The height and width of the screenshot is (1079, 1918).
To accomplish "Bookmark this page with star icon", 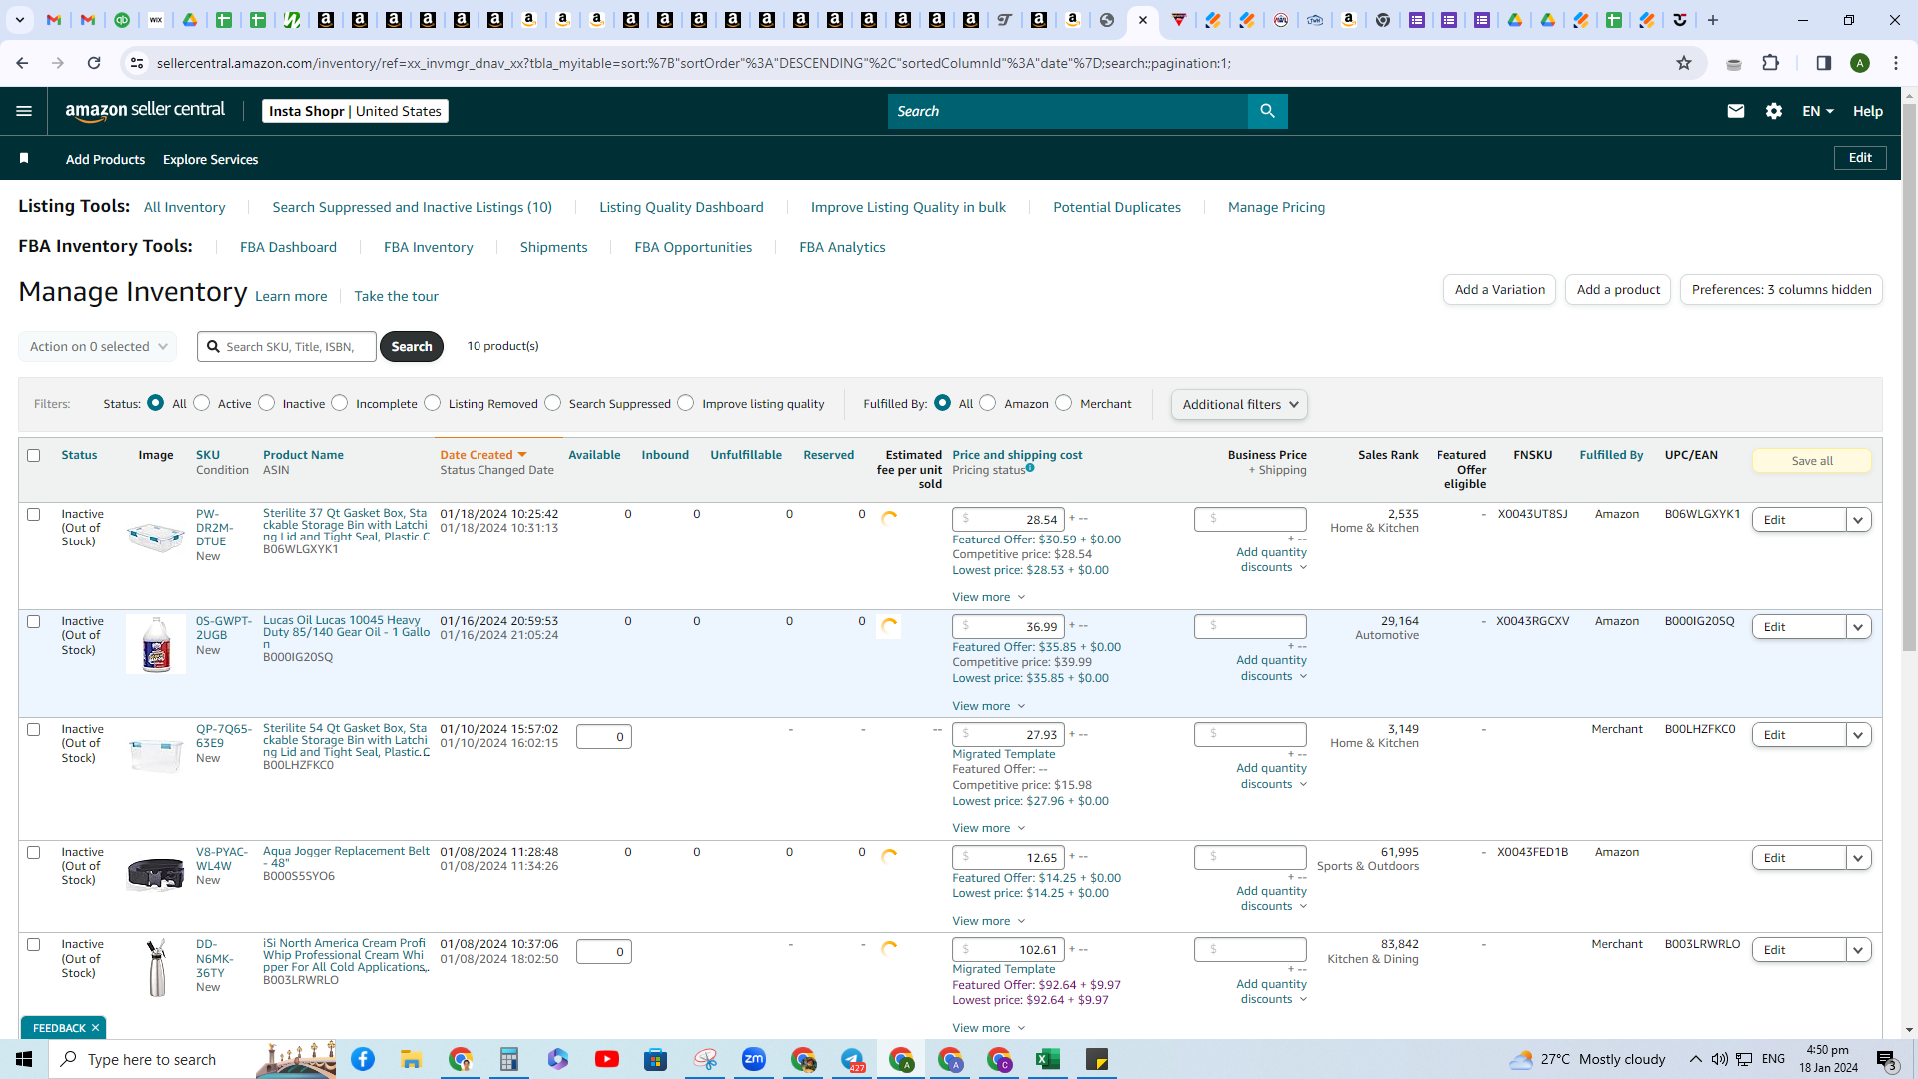I will click(x=1684, y=63).
